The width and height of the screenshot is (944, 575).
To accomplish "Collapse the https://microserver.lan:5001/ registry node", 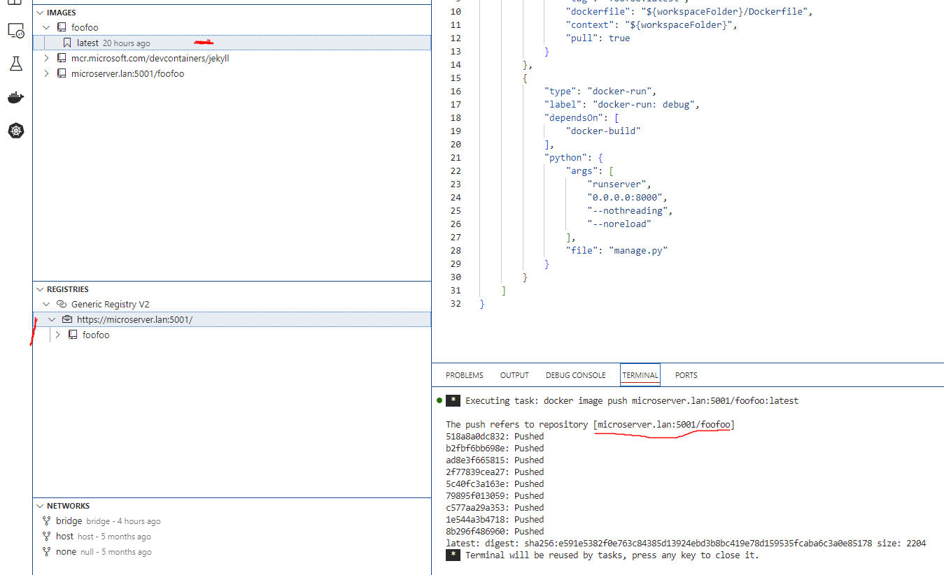I will click(52, 320).
